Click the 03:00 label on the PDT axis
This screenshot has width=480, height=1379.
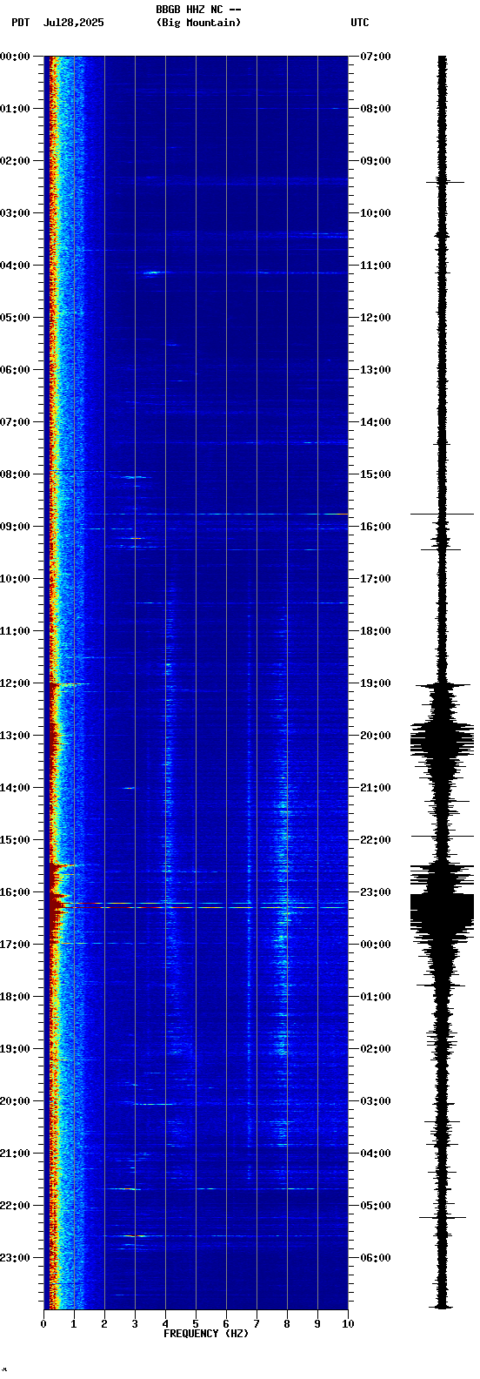[16, 213]
